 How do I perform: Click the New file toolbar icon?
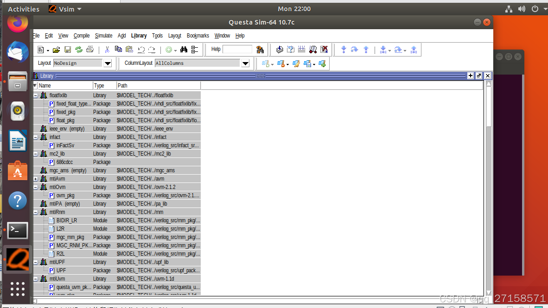[x=40, y=50]
